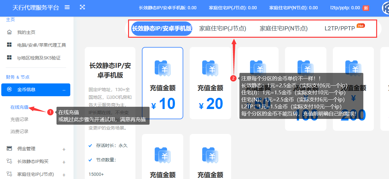Switch to the 家庭住宅IP(J节点) tab
Screen dimensions: 389x179
(x=222, y=28)
